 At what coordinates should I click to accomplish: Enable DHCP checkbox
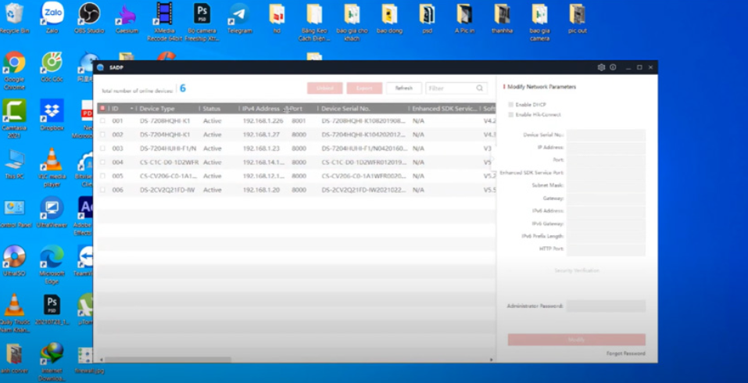[510, 104]
